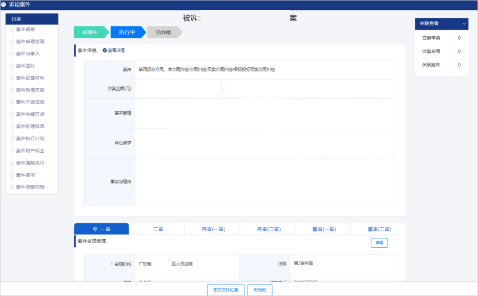Click the location pin icon on 一审 tab
478x296 pixels.
tap(95, 229)
